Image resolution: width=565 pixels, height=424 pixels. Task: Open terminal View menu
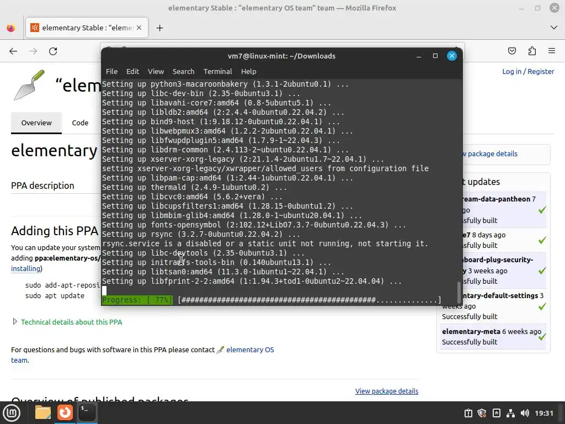coord(156,71)
